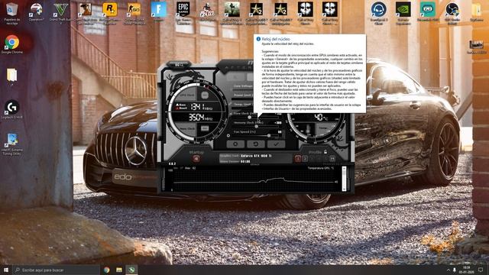Toggle the Startup apply button
Screen dimensions: 489x275
pos(196,159)
